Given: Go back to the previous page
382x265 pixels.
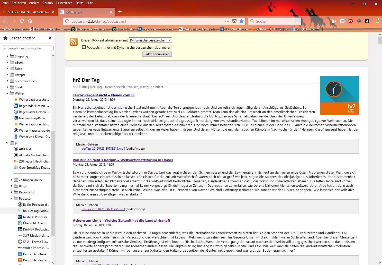Looking at the screenshot, I should (5, 21).
